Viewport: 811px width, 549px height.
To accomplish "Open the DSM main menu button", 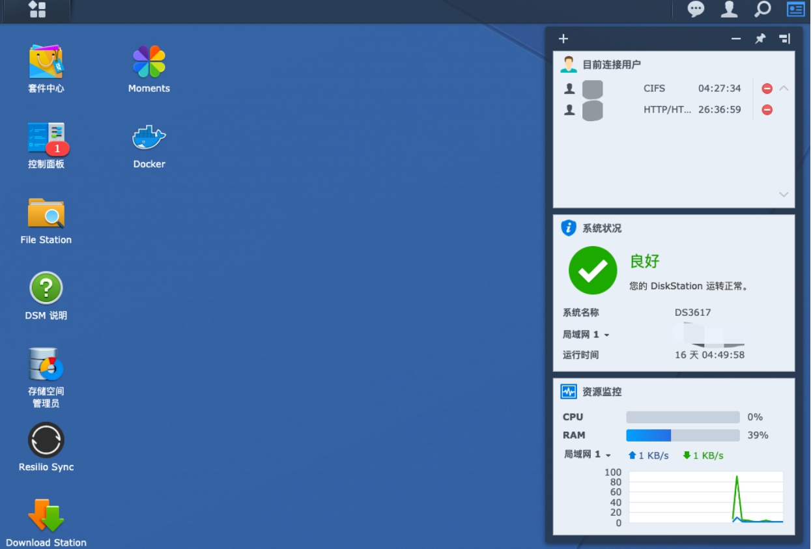I will coord(37,10).
